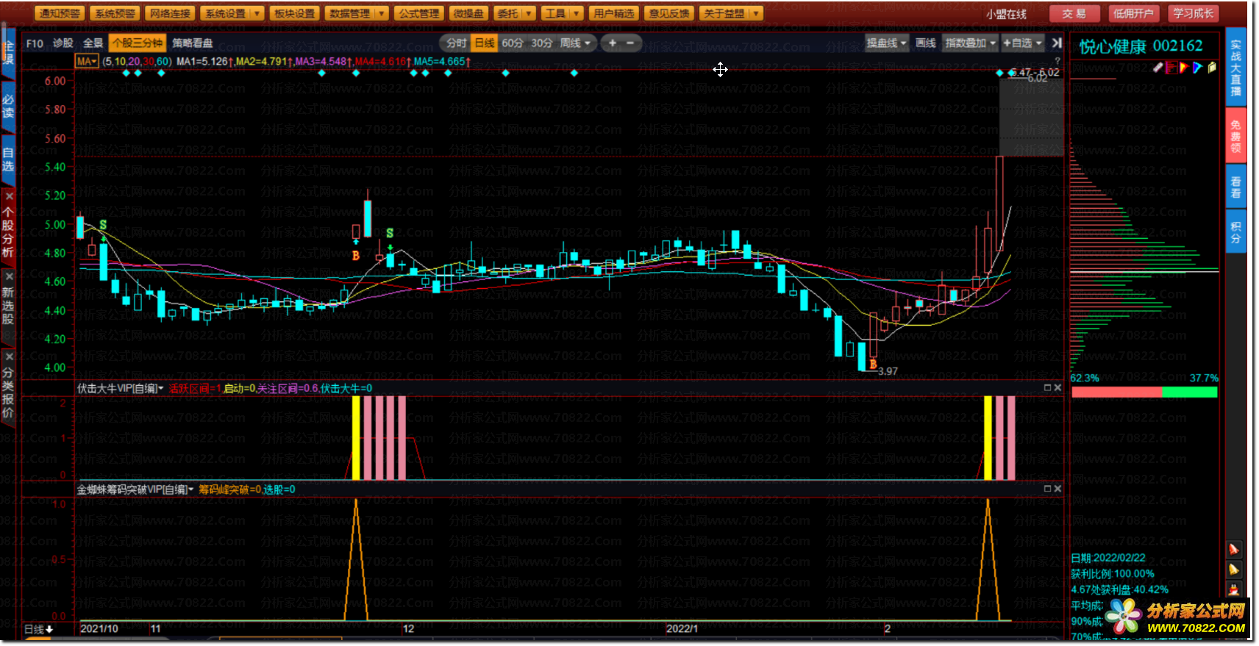
Task: Maximize the 金蜘蛛筹码突破 indicator pane
Action: [x=1047, y=489]
